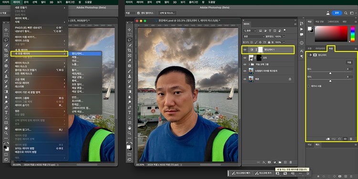Click the new fill or adjustment layer icon

click(274, 162)
